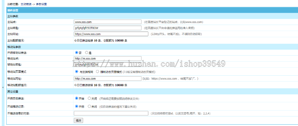Click the 提交 submit button

(78, 120)
